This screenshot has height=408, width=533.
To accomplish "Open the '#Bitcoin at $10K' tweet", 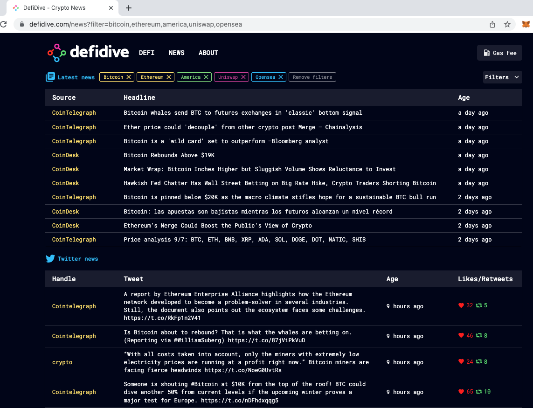I will pos(244,392).
